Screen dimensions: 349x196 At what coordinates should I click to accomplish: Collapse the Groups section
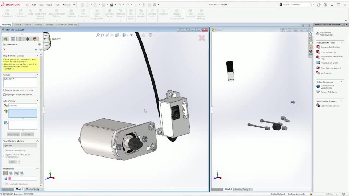(x=37, y=75)
